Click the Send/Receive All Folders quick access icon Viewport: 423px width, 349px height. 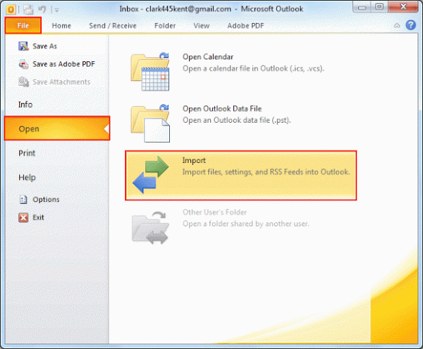[28, 10]
